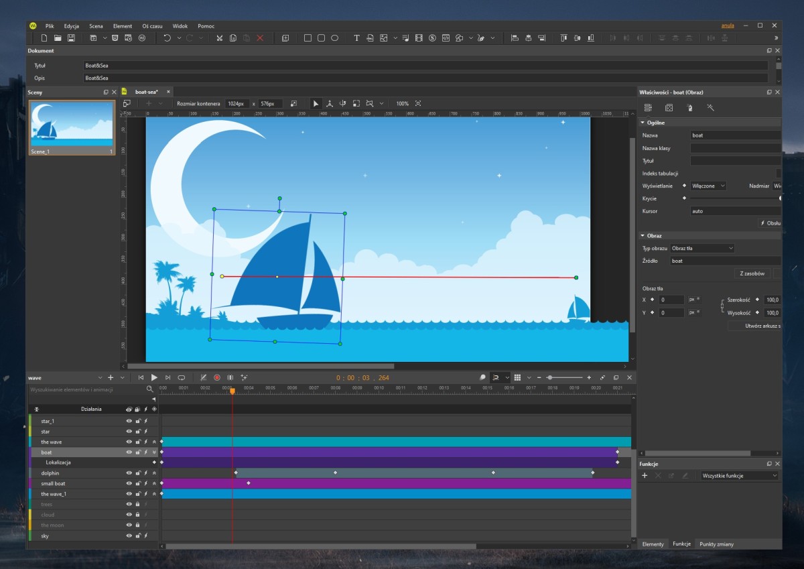
Task: Open the Oś czasu menu
Action: (152, 26)
